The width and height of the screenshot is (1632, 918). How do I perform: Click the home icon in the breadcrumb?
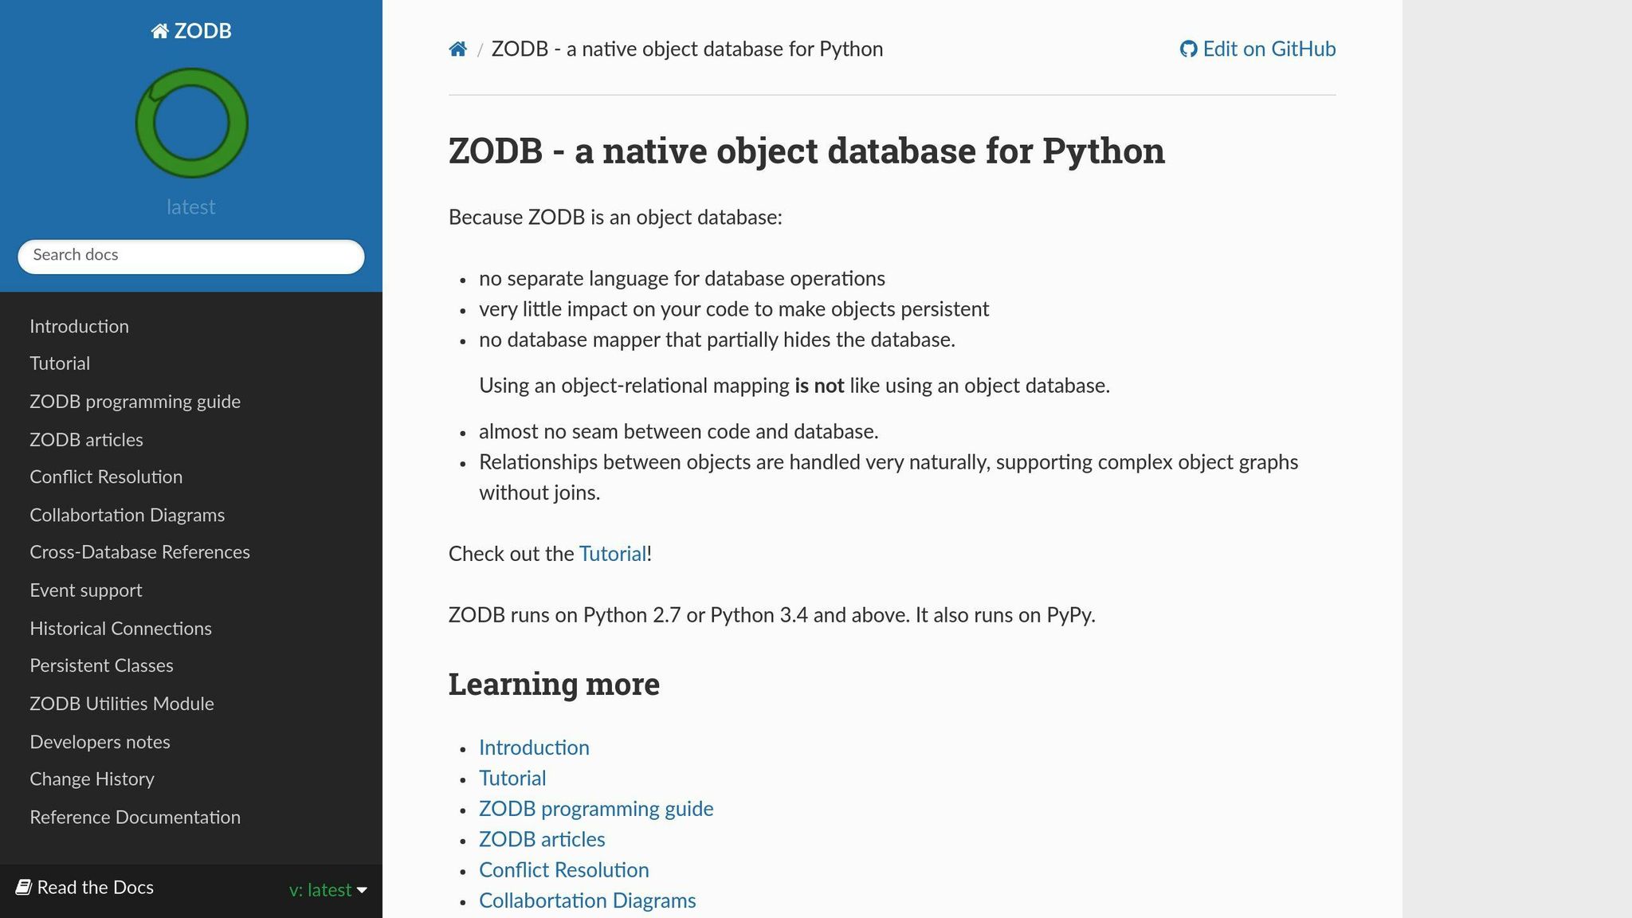tap(458, 49)
